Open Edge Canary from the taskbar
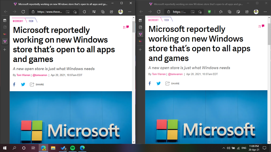 43,148
